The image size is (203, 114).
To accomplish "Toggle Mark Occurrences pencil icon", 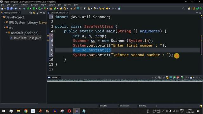I will [x=75, y=9].
